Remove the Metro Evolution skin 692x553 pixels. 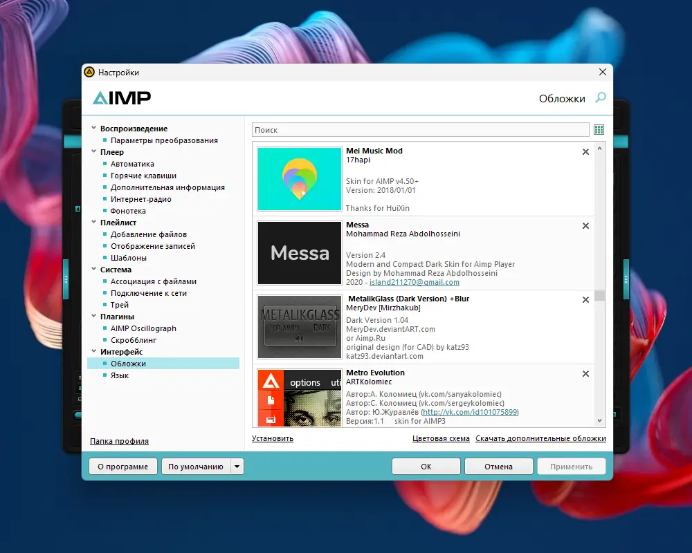[585, 374]
